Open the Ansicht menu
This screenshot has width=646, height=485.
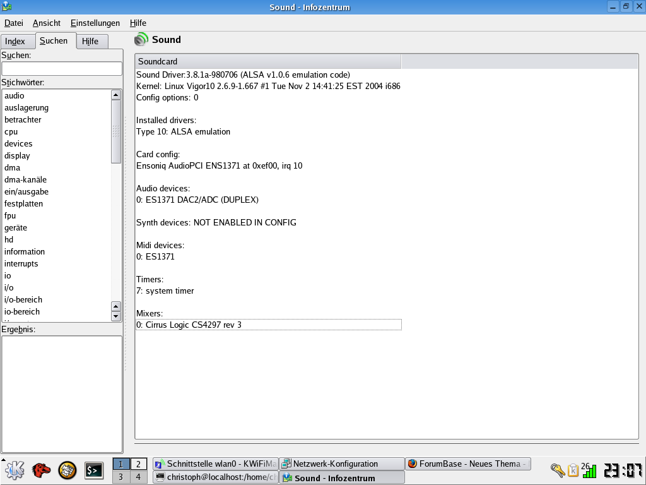click(47, 23)
